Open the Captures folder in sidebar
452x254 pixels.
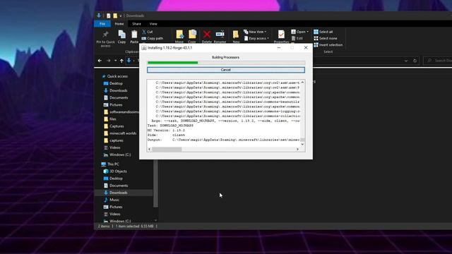[x=117, y=126]
